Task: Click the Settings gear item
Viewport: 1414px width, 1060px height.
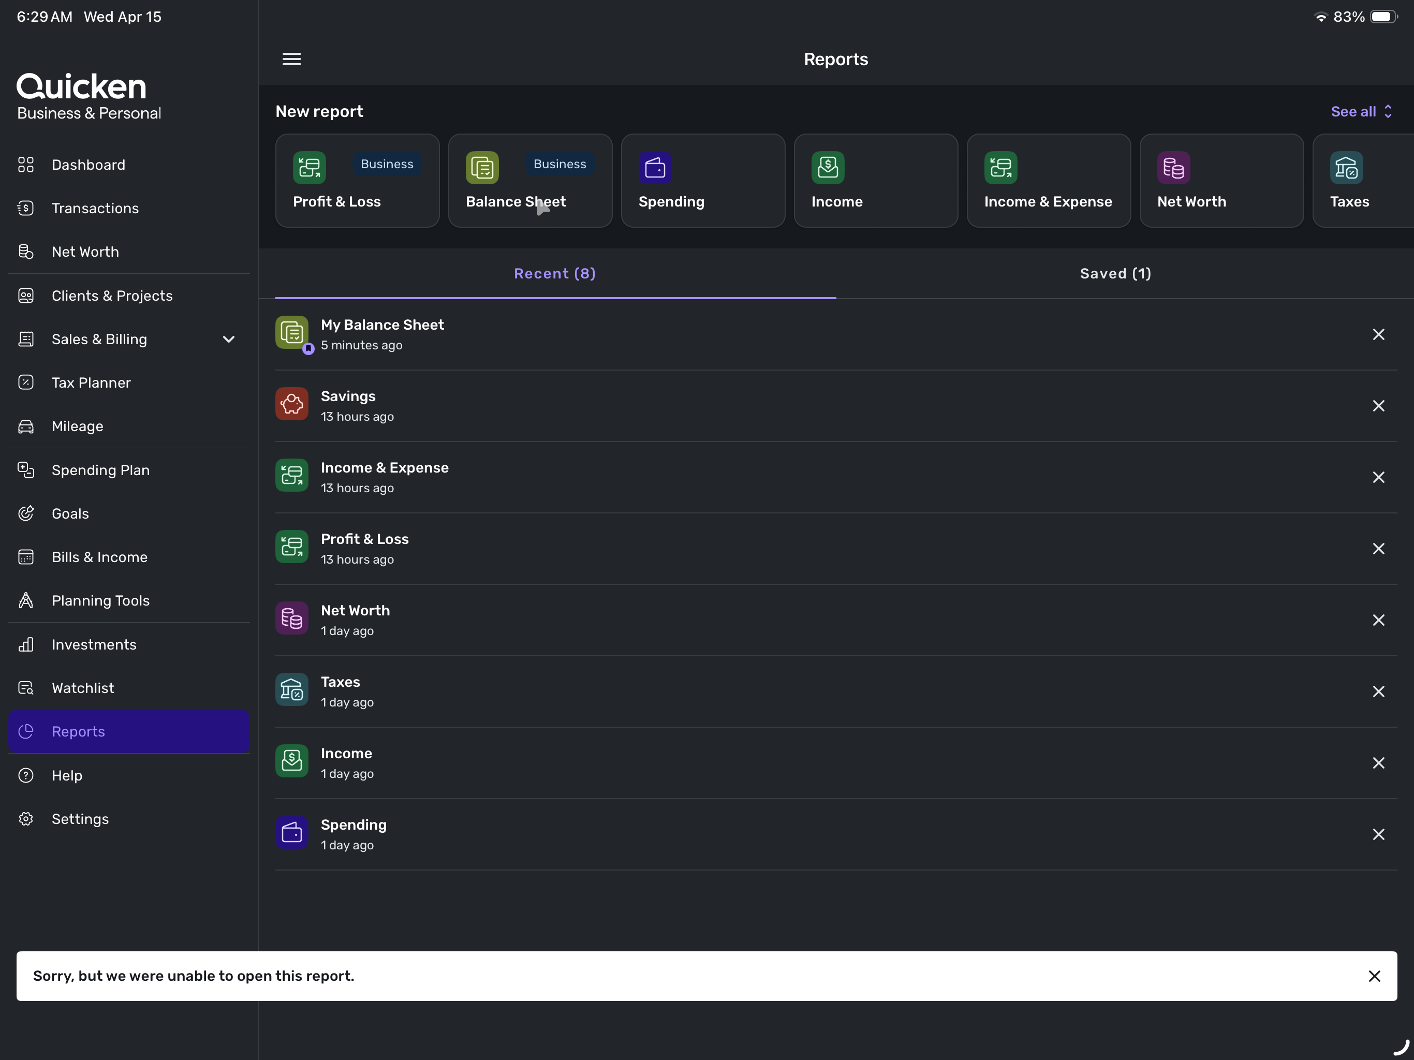Action: (x=80, y=819)
